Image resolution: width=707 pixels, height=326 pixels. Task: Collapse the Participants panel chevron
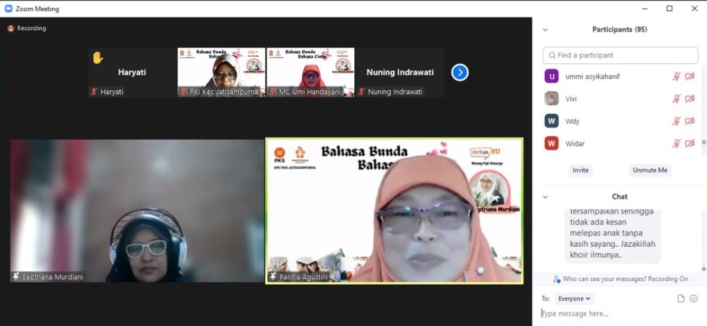[x=545, y=30]
